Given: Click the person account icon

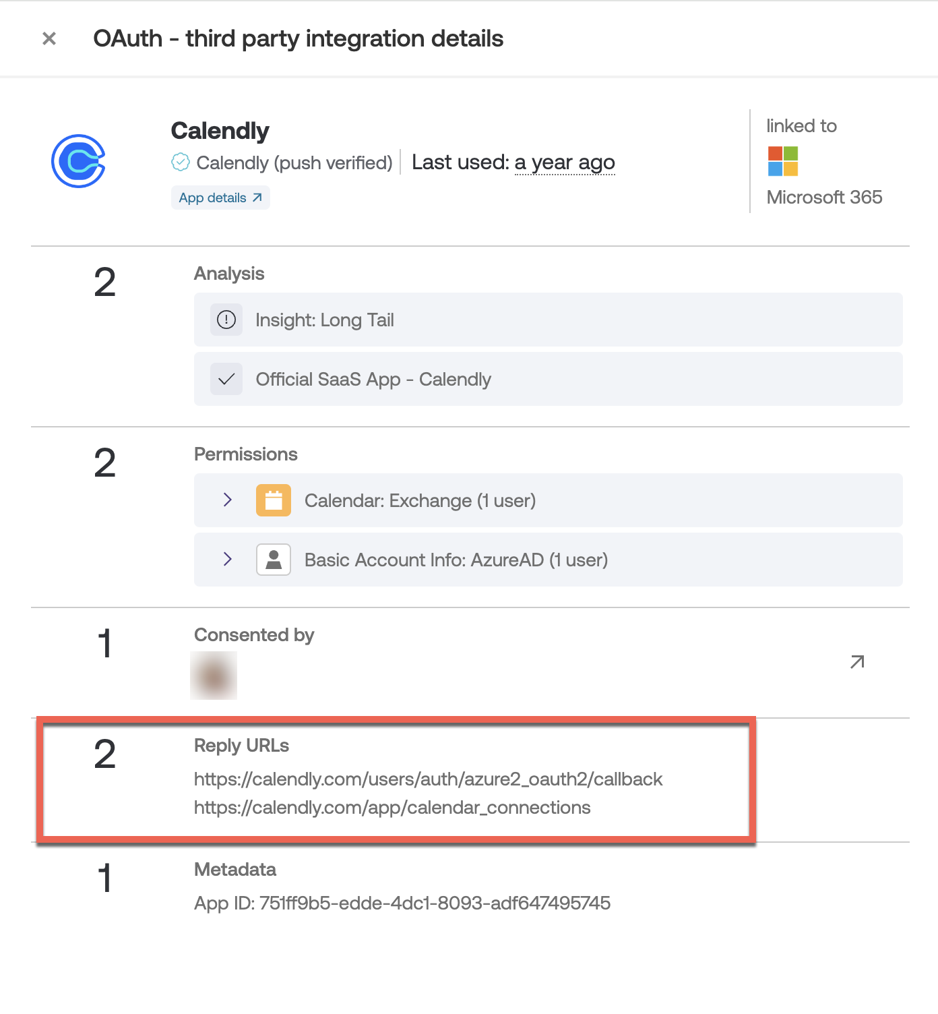Looking at the screenshot, I should pos(274,560).
